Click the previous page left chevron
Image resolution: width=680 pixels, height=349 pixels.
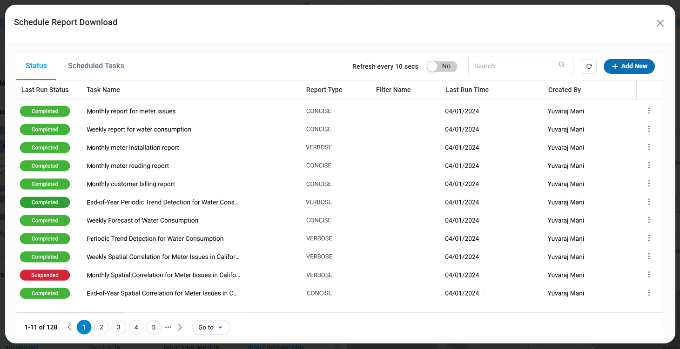pos(70,327)
